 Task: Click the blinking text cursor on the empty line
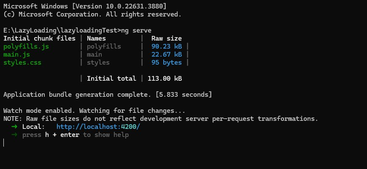pos(4,143)
